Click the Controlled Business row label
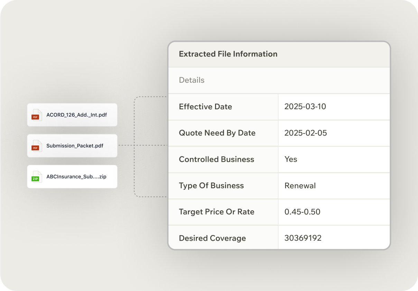418x291 pixels. coord(216,159)
